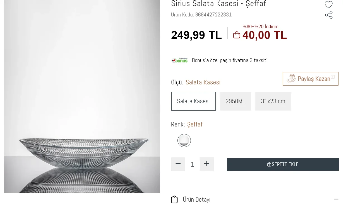Click the Ürün Kodu 8684427222331 text

[201, 14]
